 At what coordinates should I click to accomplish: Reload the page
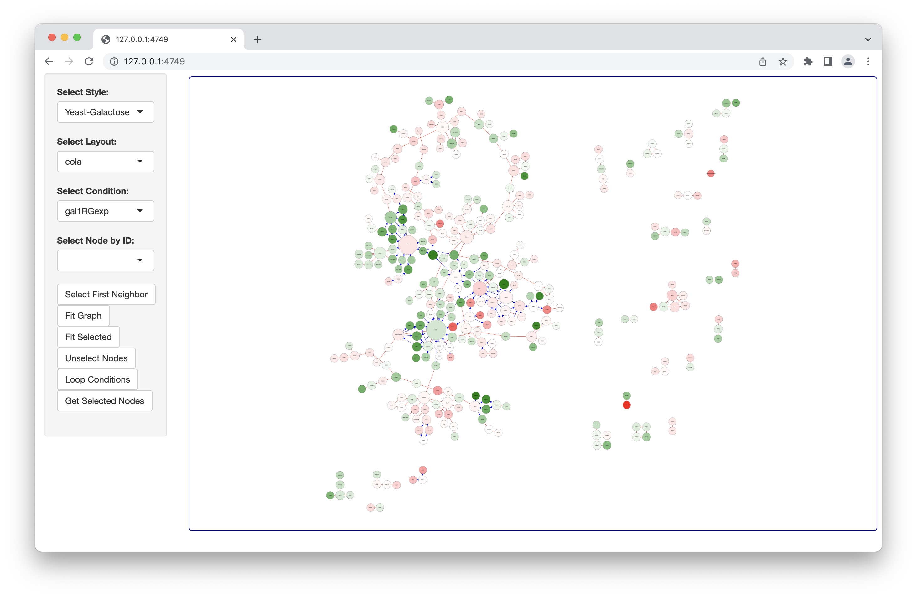point(89,62)
